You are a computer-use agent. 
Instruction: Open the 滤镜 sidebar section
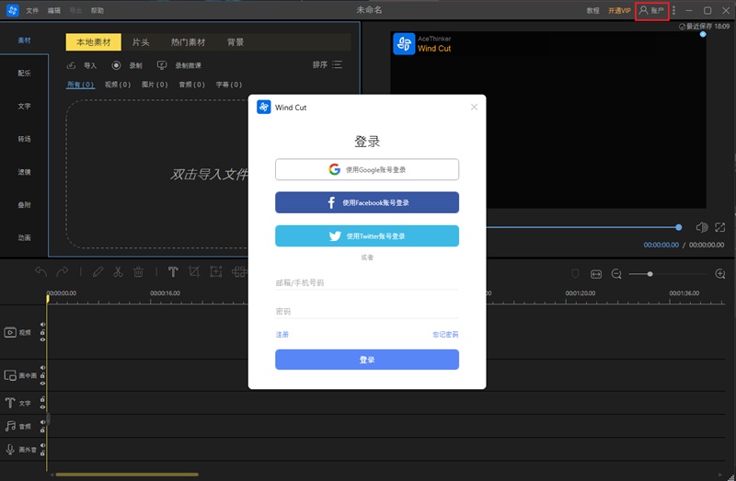pyautogui.click(x=25, y=172)
